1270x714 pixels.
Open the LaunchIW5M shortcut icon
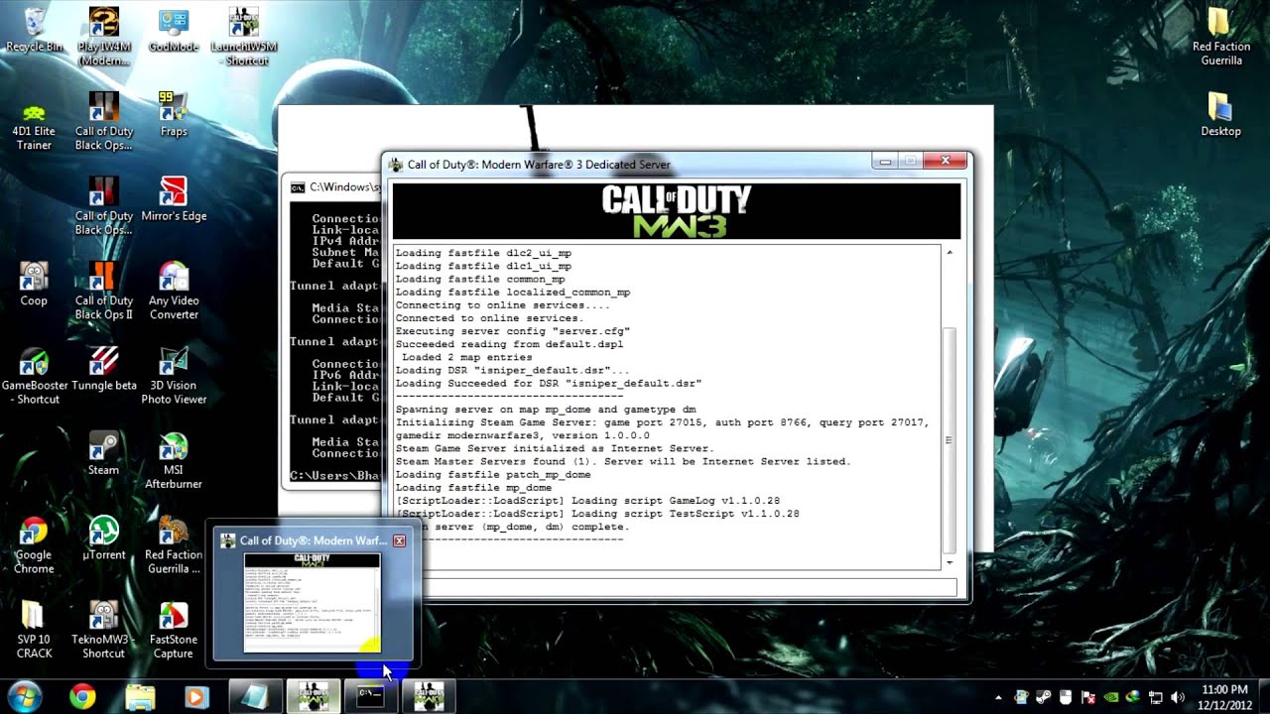pyautogui.click(x=244, y=36)
